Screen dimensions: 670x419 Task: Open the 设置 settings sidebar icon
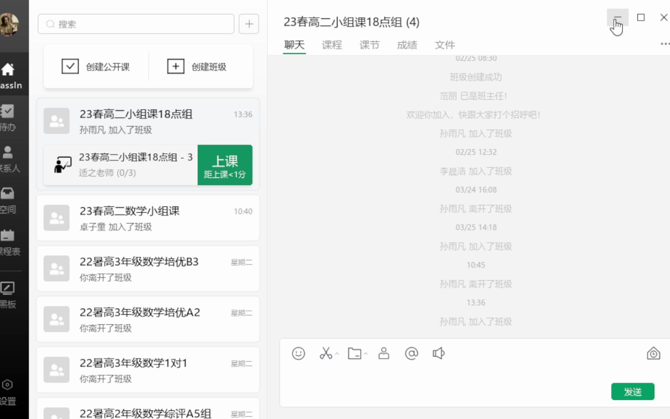coord(9,392)
